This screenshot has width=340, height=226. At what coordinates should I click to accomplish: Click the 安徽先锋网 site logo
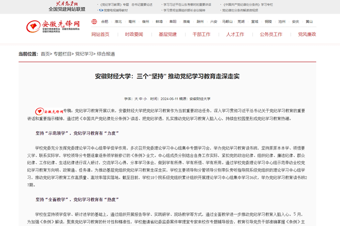tap(54, 26)
